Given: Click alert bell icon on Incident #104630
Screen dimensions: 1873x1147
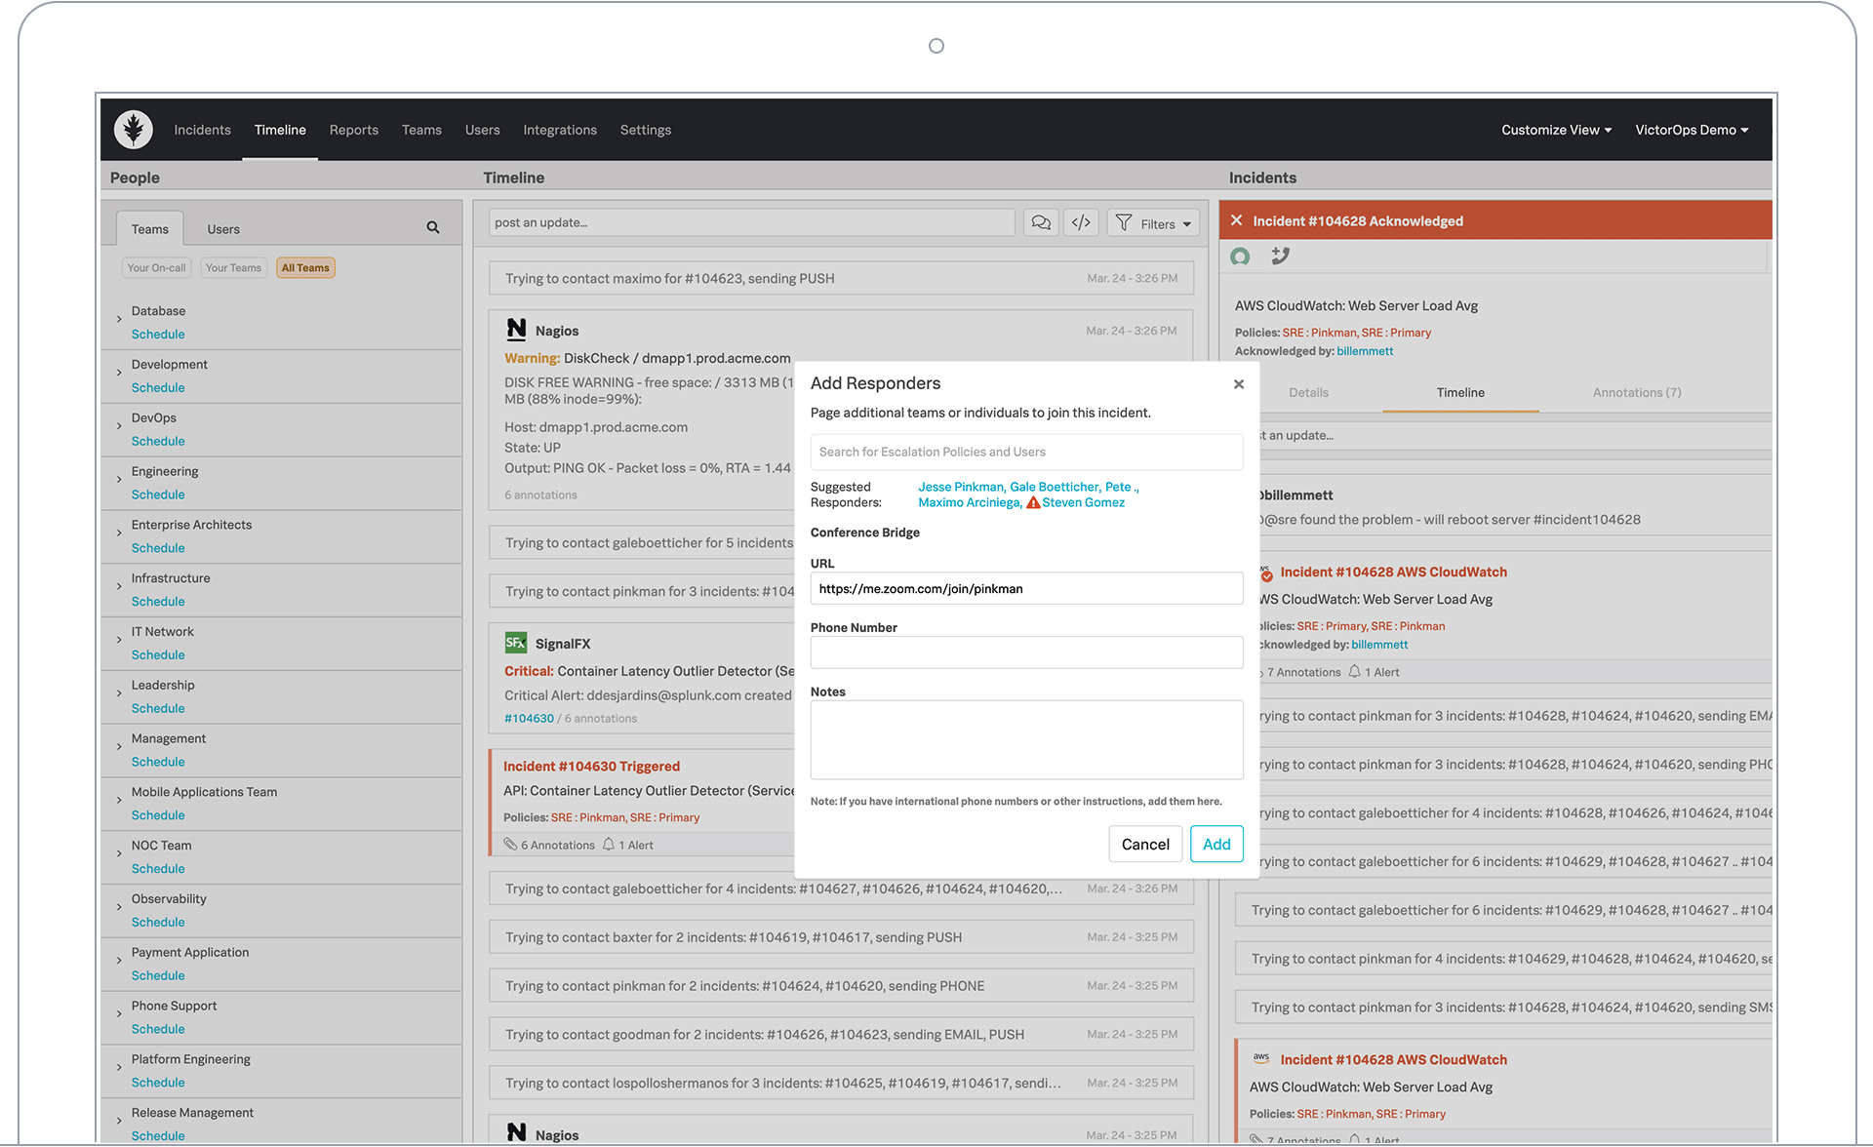Looking at the screenshot, I should coord(609,845).
